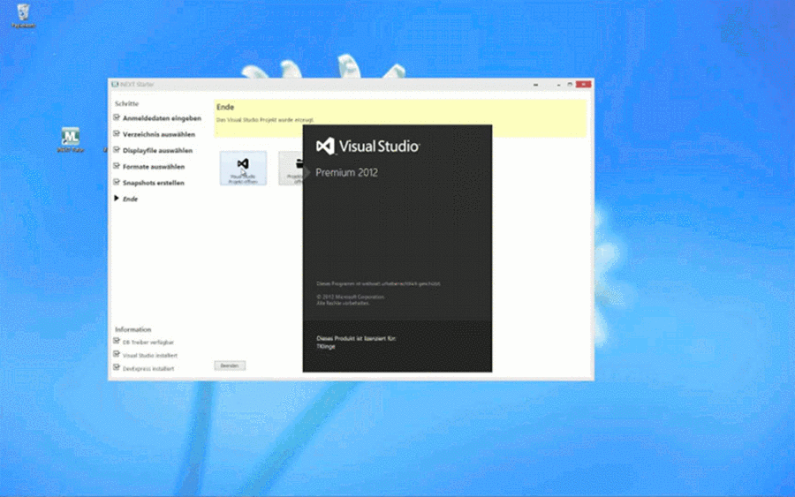The width and height of the screenshot is (795, 497).
Task: Click the partly hidden folder tile in INEXT Starter
Action: [291, 169]
